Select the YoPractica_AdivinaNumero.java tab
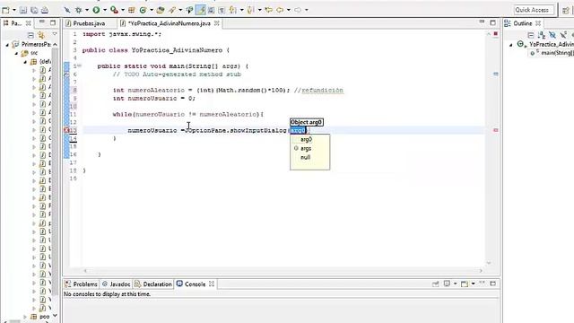 point(170,23)
